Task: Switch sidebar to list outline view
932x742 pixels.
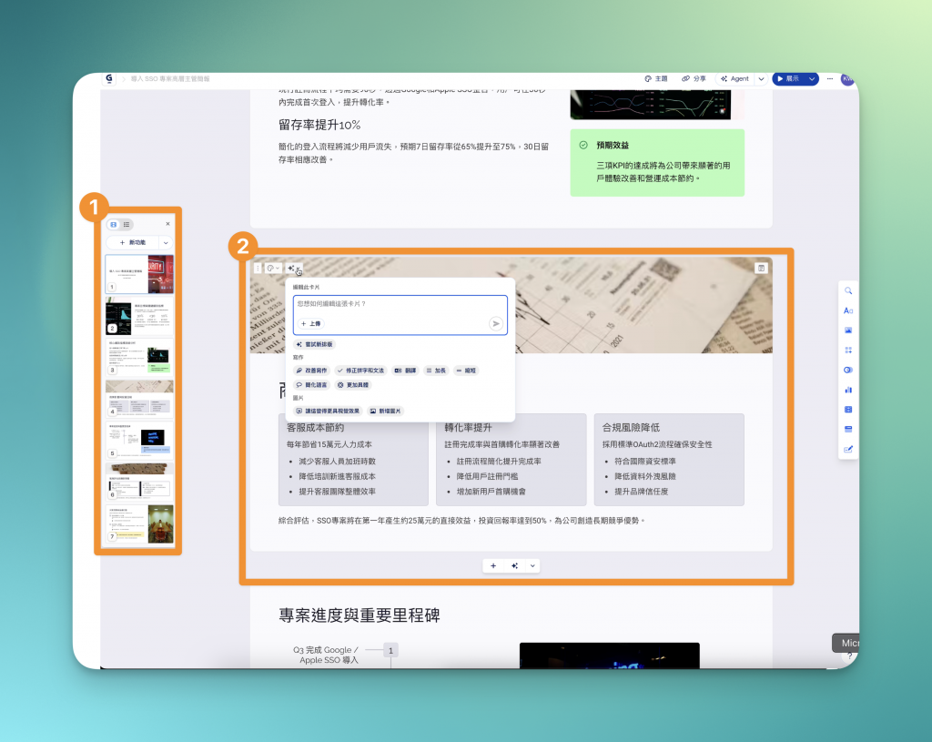Action: [x=127, y=224]
